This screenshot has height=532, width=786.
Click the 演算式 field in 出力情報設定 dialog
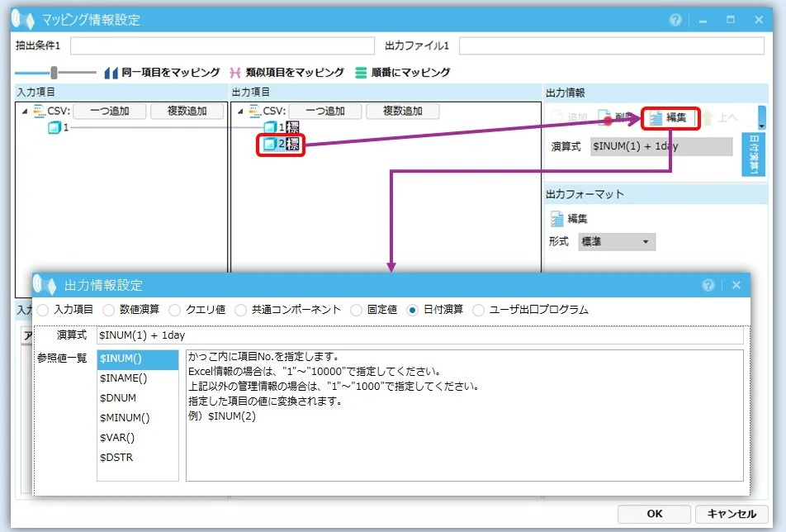point(419,335)
